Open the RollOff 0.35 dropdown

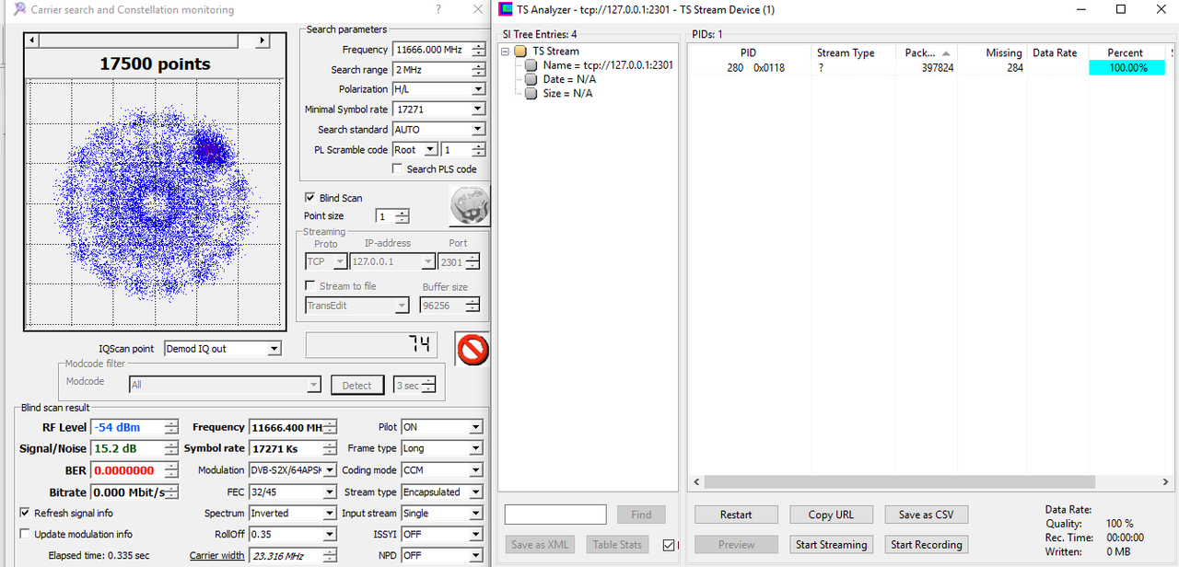point(293,535)
